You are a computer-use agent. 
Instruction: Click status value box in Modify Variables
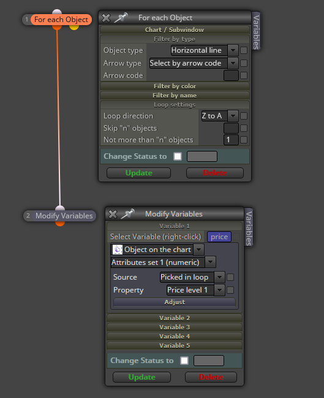(209, 361)
